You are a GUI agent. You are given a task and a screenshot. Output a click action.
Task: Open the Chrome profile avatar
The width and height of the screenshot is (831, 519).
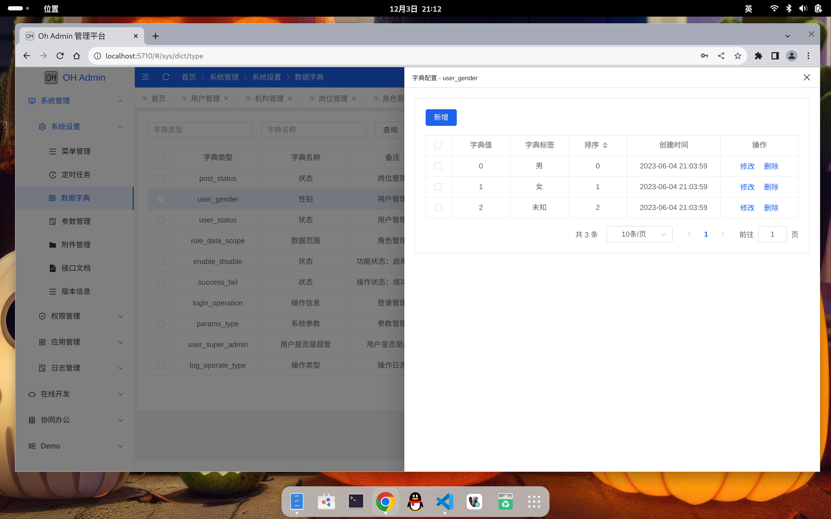[792, 56]
